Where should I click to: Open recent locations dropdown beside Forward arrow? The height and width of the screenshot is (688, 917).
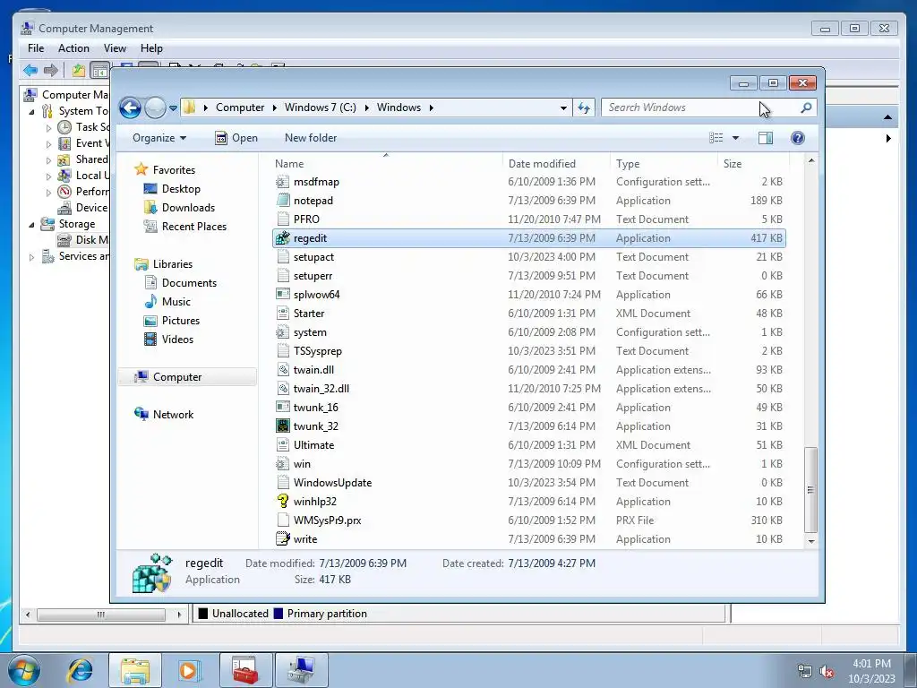(173, 108)
